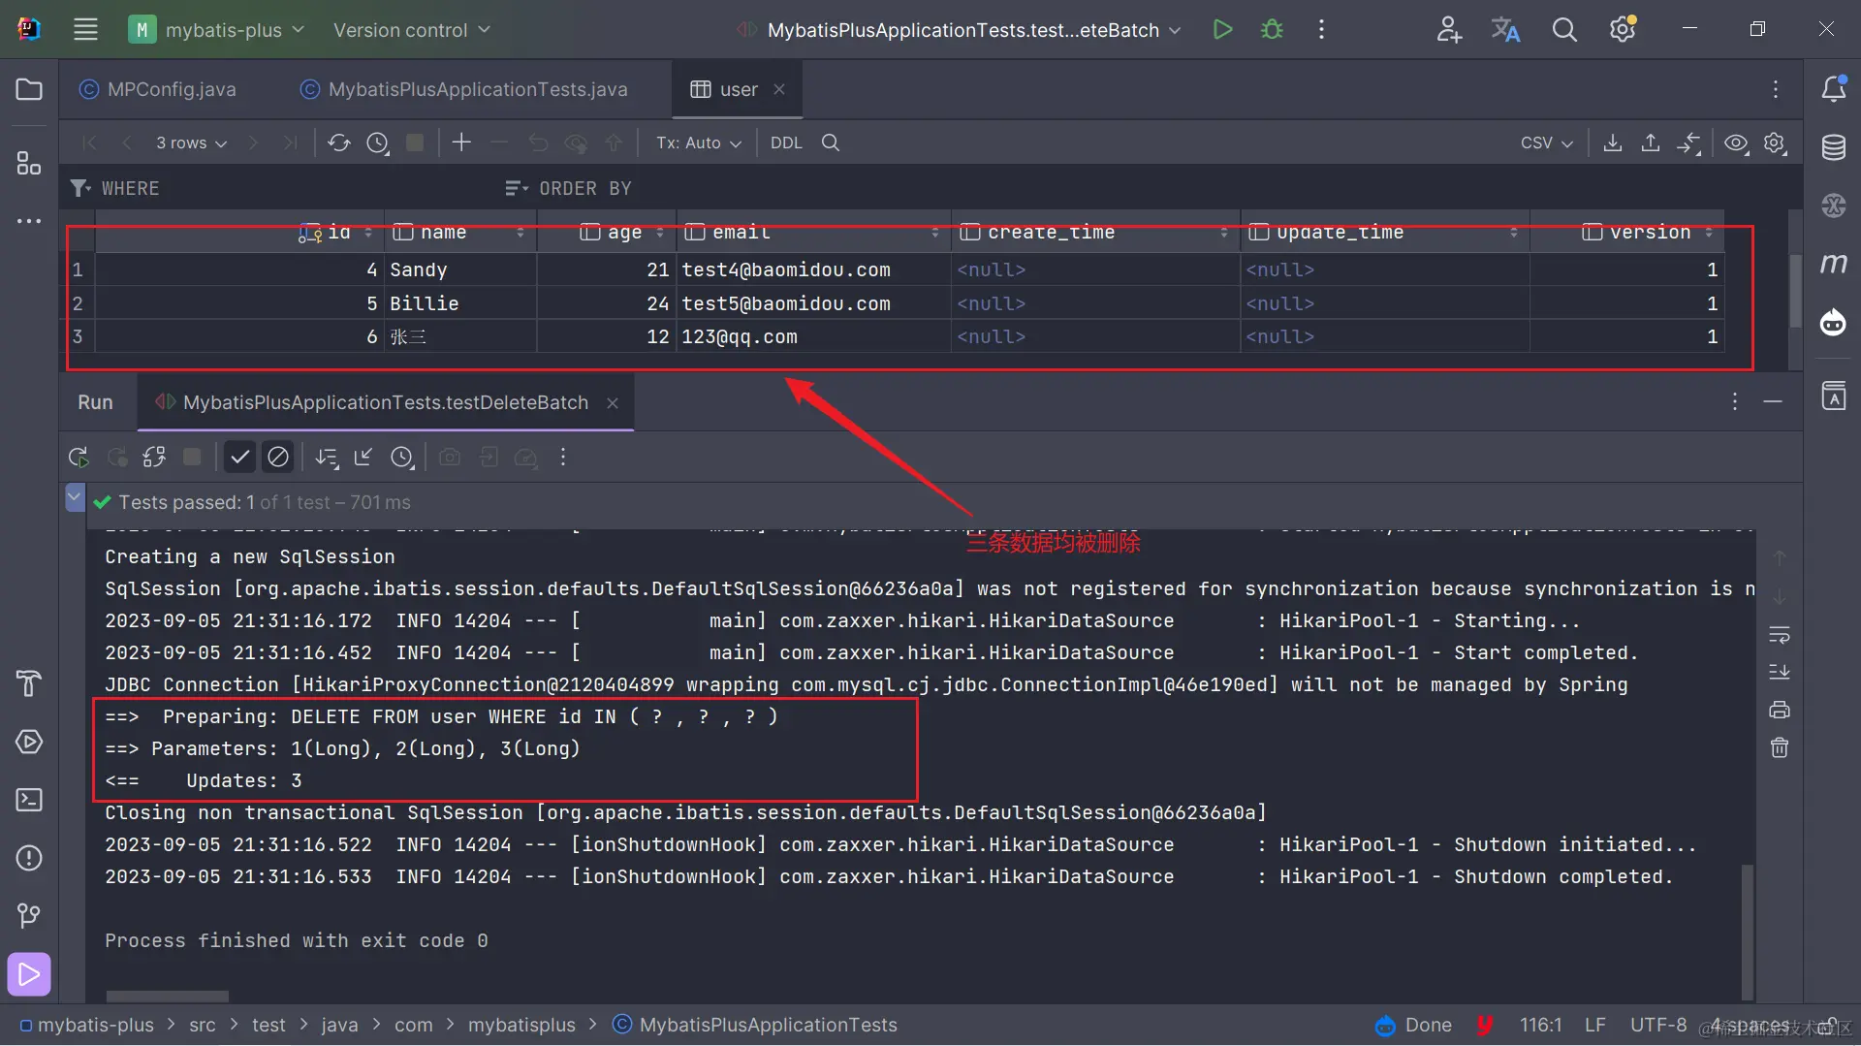The image size is (1861, 1046).
Task: Run the testDeleteBatch configuration with the green play button
Action: [x=1223, y=30]
